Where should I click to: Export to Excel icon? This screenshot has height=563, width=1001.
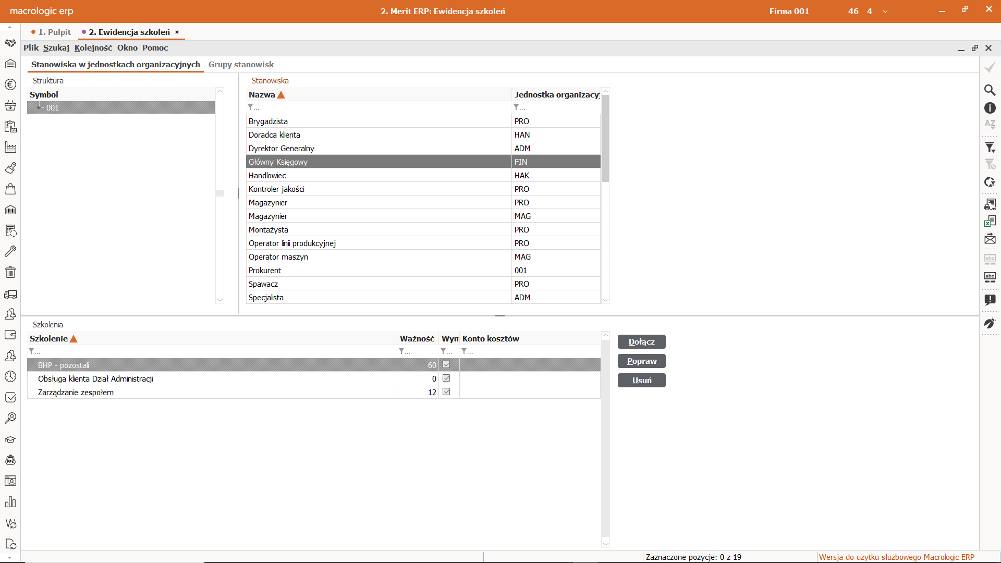pyautogui.click(x=990, y=222)
